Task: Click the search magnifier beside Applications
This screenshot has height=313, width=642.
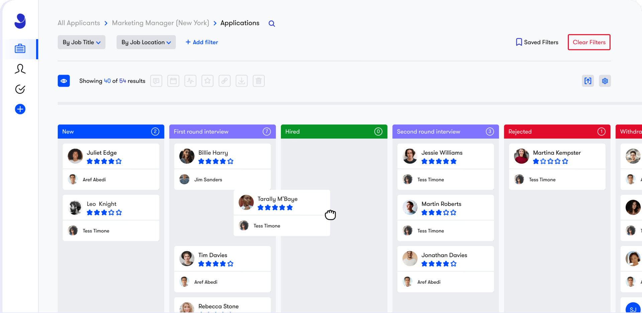Action: coord(272,23)
